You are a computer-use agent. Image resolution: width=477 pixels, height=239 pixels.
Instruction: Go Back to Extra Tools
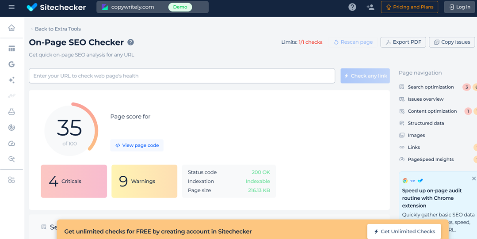56,29
